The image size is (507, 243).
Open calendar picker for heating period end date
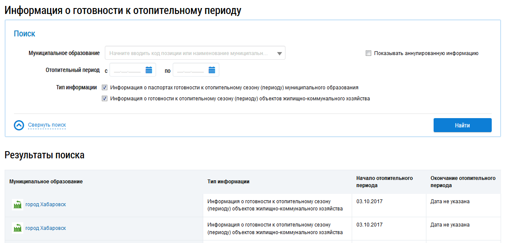click(212, 70)
